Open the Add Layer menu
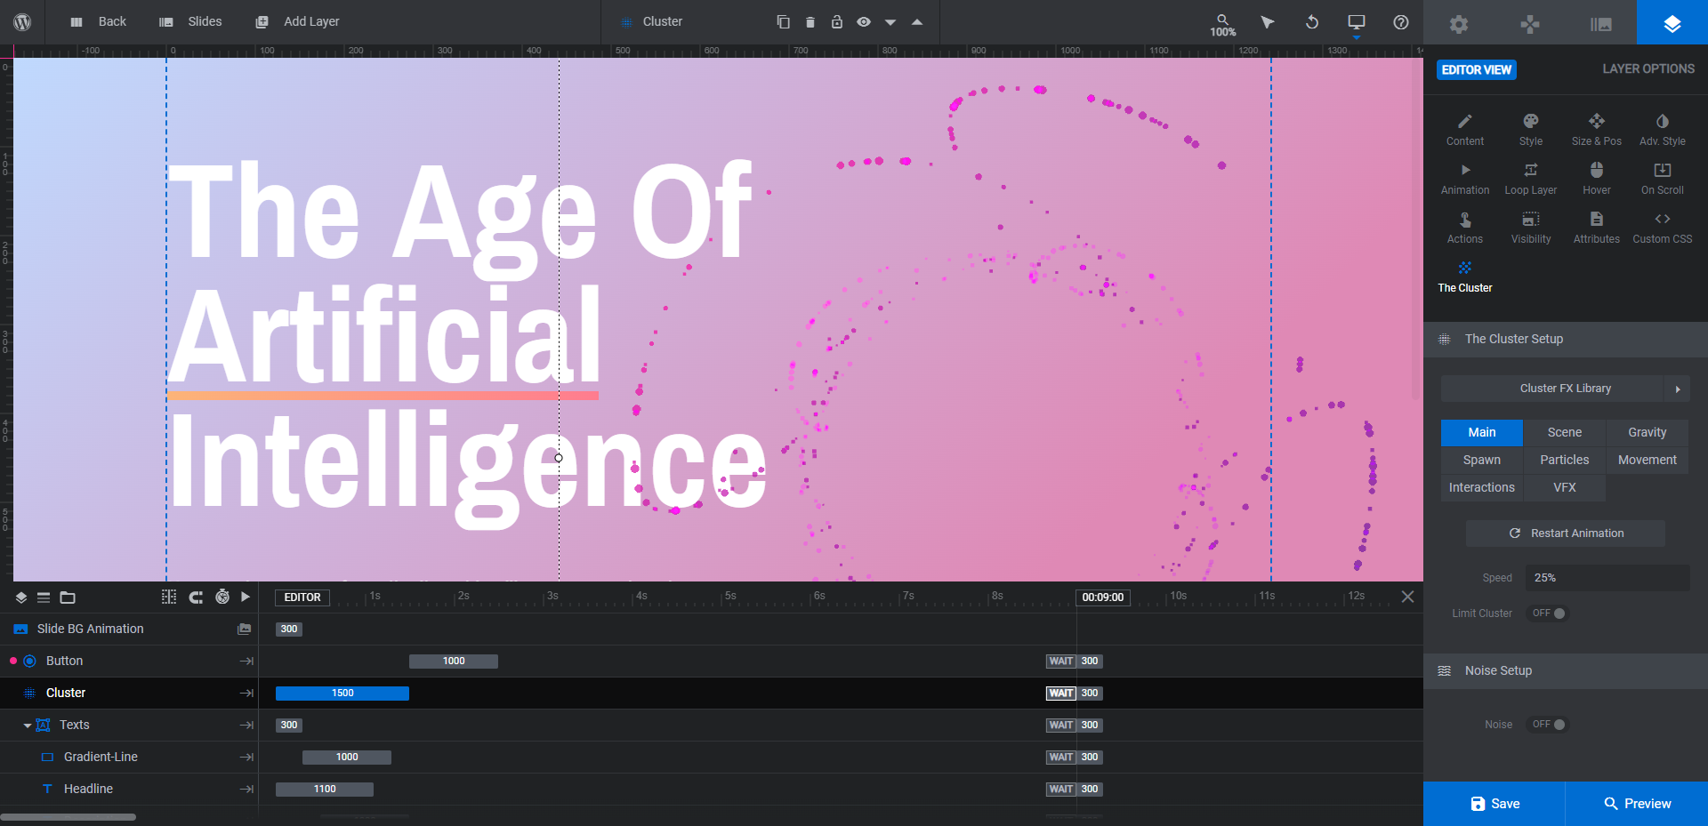This screenshot has width=1708, height=826. (x=297, y=21)
